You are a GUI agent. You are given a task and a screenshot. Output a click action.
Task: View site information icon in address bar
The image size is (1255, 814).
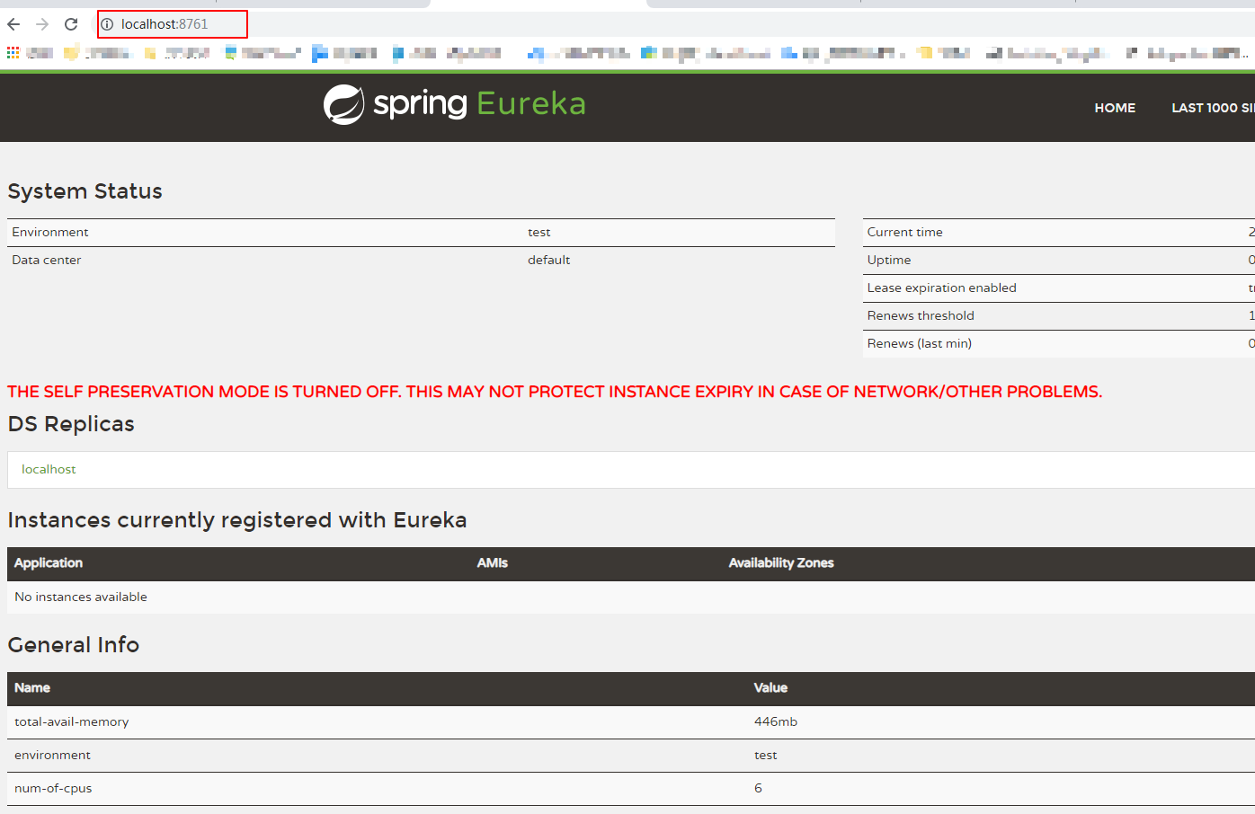coord(107,24)
